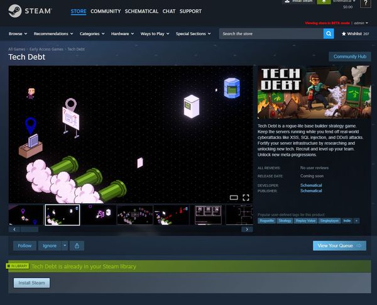Open the Special Sections dropdown

tap(193, 34)
